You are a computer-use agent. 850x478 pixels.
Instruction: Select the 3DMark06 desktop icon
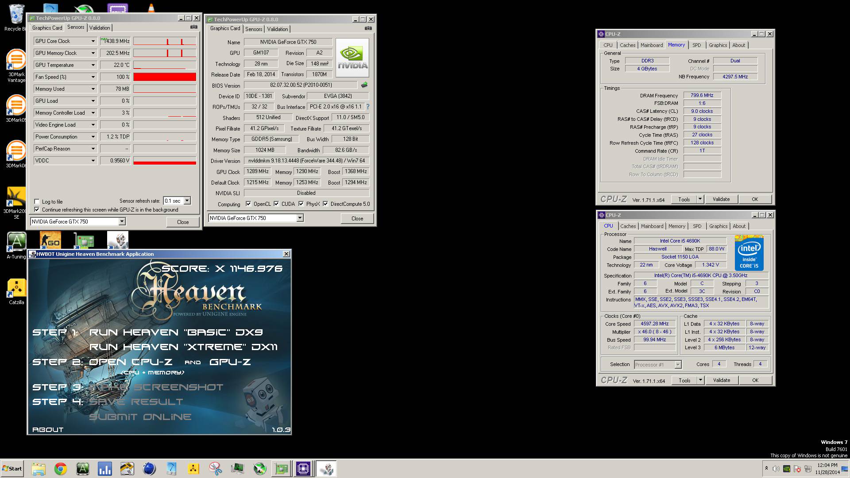tap(16, 154)
